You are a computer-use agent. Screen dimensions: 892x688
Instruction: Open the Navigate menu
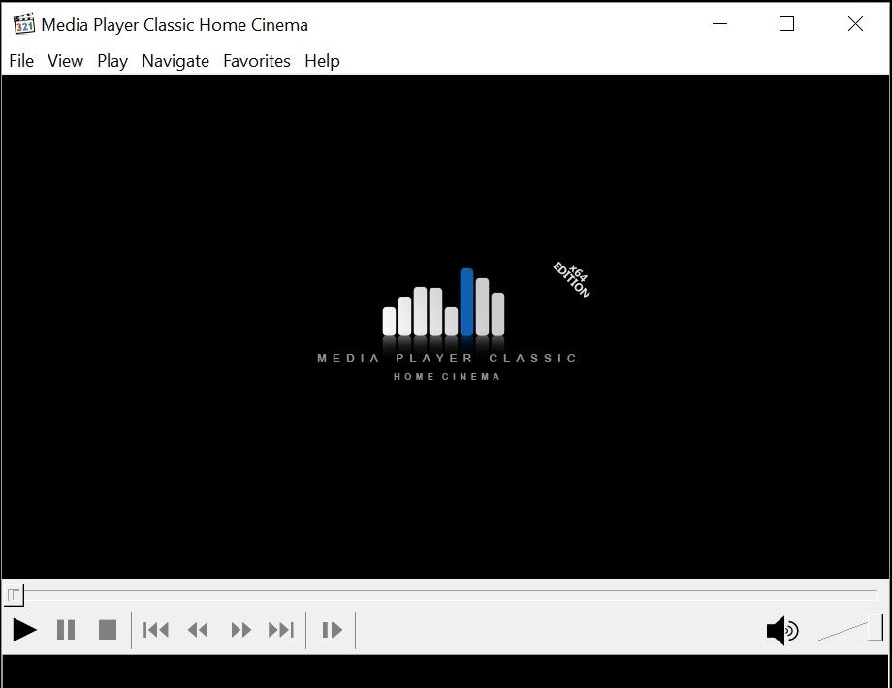coord(175,61)
